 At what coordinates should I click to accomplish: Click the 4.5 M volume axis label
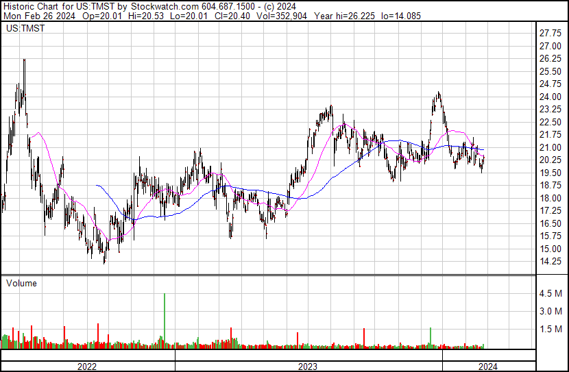coord(550,293)
